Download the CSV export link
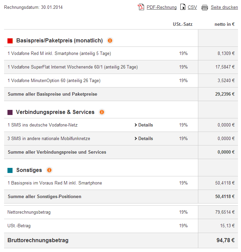241x252 pixels. coord(192,7)
